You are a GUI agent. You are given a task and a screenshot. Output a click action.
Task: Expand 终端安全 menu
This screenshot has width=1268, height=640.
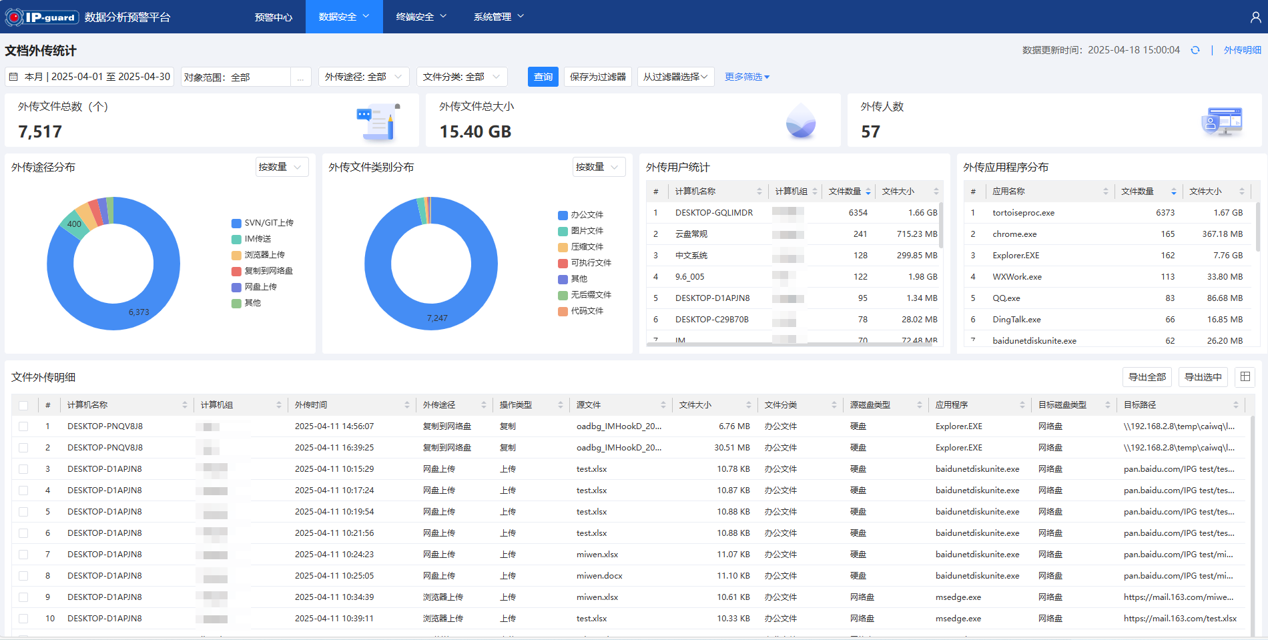[x=421, y=17]
